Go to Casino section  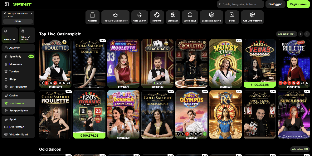(x=18, y=95)
